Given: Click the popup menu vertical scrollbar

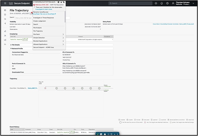Looking at the screenshot, I should click(65, 17).
